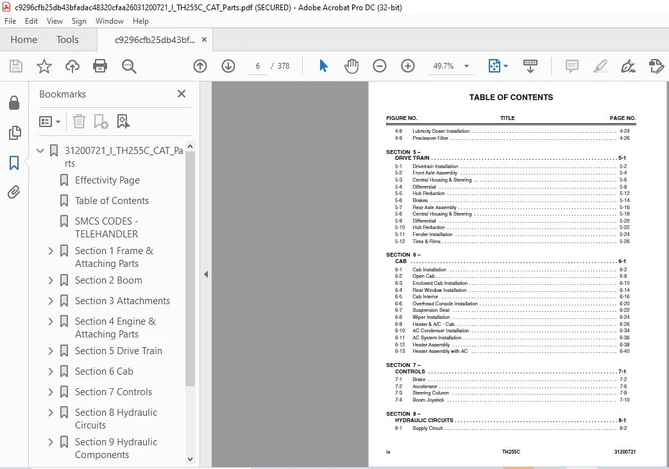
Task: Zoom in with the plus icon
Action: coord(407,66)
